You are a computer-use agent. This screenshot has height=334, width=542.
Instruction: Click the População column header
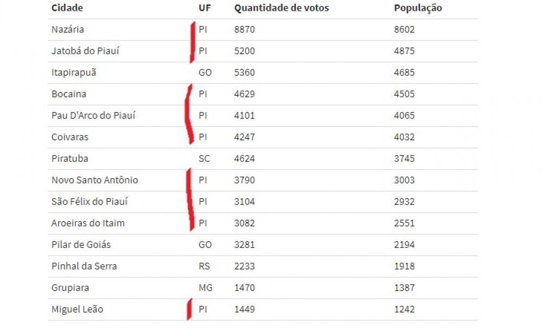(418, 8)
